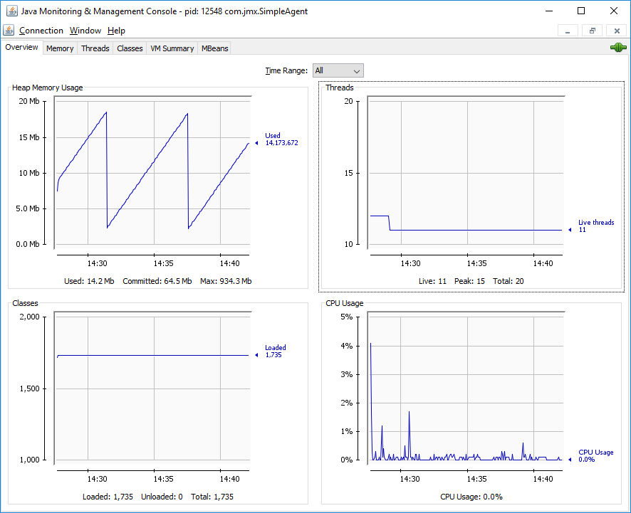Click the Threads chart area
Image resolution: width=631 pixels, height=513 pixels.
click(x=466, y=172)
